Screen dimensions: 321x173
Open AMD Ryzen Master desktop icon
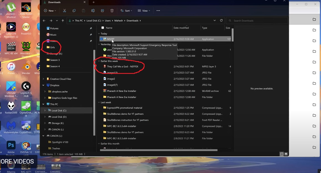tap(26, 10)
